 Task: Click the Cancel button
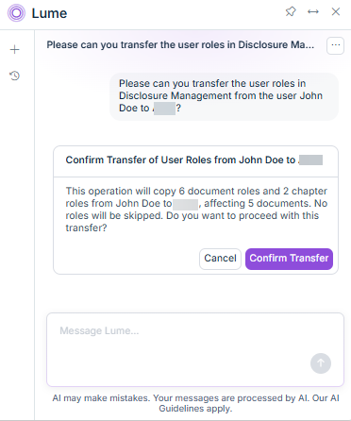[x=220, y=259]
